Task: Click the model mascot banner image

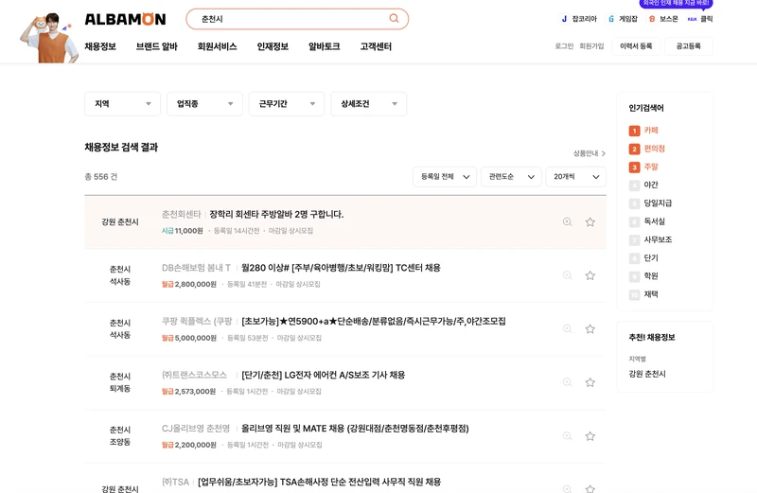Action: coord(48,38)
